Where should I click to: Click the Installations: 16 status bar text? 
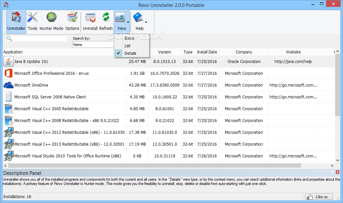click(x=17, y=197)
